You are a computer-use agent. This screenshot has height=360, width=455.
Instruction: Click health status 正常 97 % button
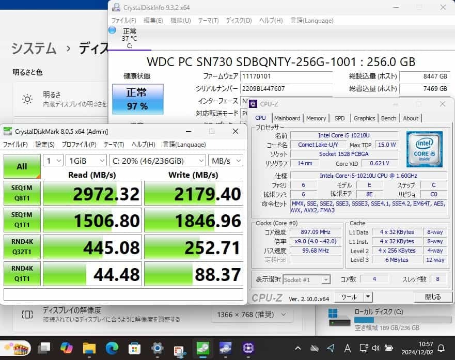click(138, 99)
